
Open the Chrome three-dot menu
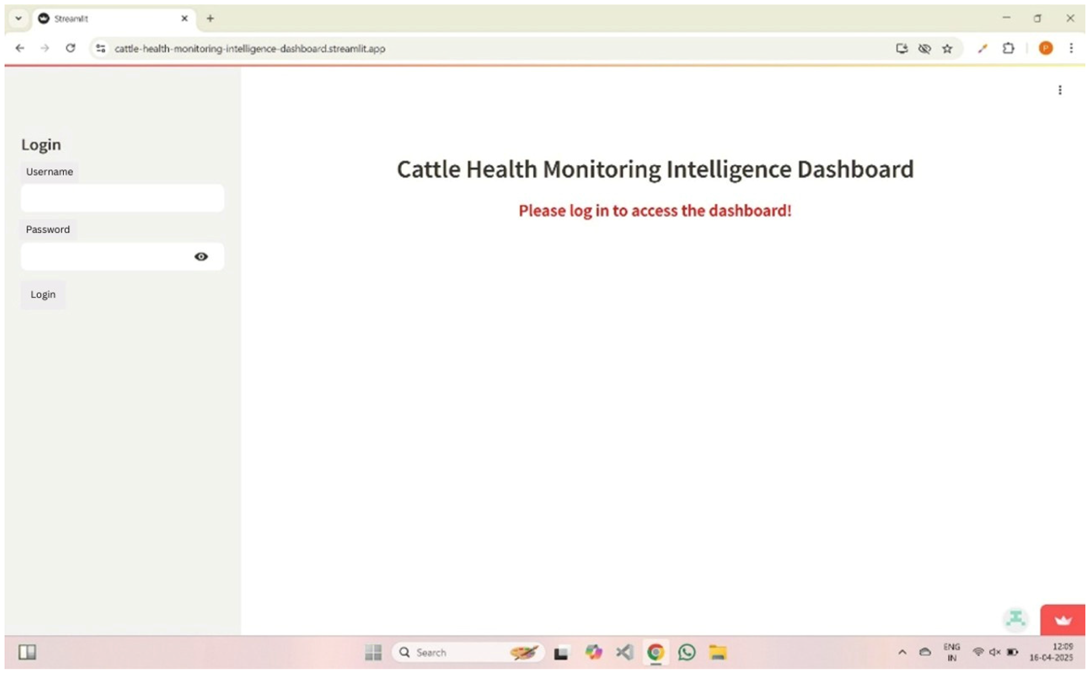tap(1072, 48)
